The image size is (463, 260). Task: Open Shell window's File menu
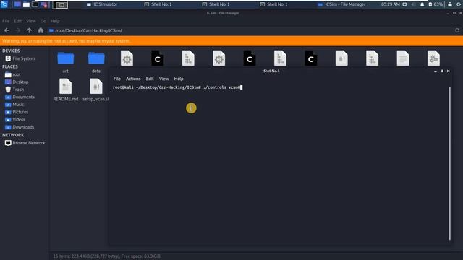pos(117,79)
